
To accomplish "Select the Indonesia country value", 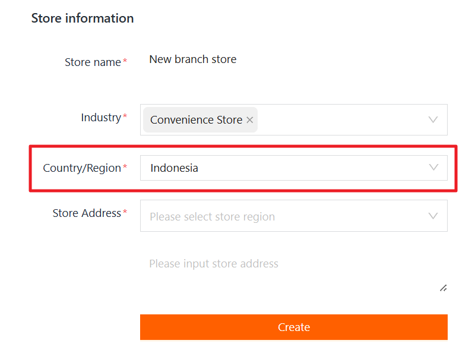I will [x=175, y=168].
